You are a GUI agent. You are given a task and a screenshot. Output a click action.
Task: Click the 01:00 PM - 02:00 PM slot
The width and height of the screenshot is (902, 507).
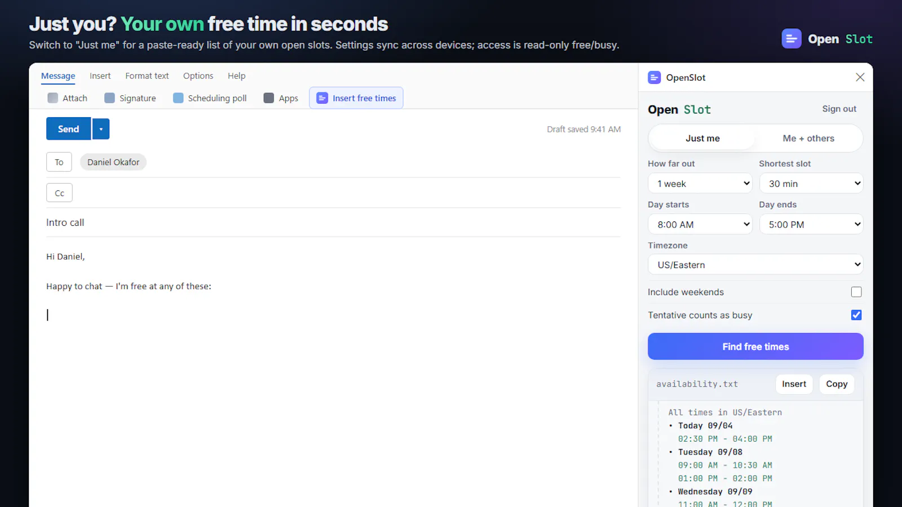[x=725, y=478]
